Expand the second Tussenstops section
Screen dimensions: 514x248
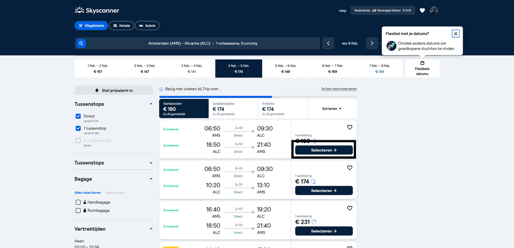click(151, 162)
